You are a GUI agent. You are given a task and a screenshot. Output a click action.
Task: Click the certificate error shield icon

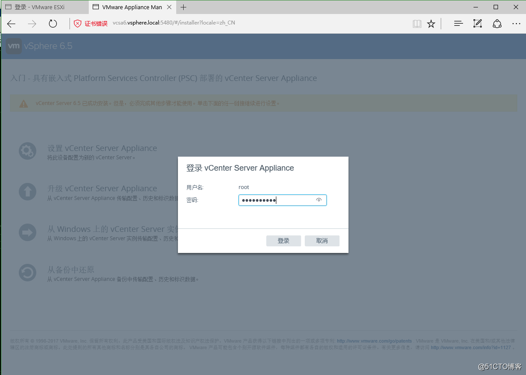pyautogui.click(x=77, y=24)
